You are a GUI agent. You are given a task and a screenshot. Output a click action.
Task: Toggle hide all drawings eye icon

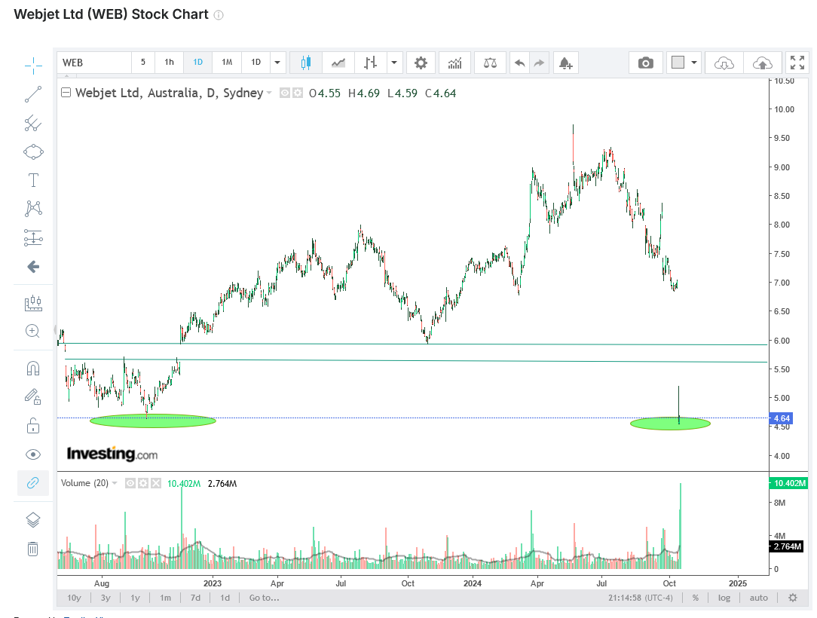tap(33, 454)
